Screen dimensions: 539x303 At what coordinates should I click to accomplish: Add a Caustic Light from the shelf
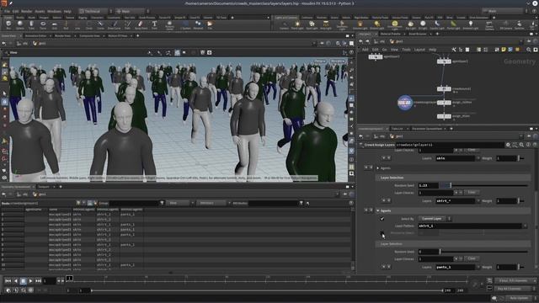pyautogui.click(x=437, y=24)
